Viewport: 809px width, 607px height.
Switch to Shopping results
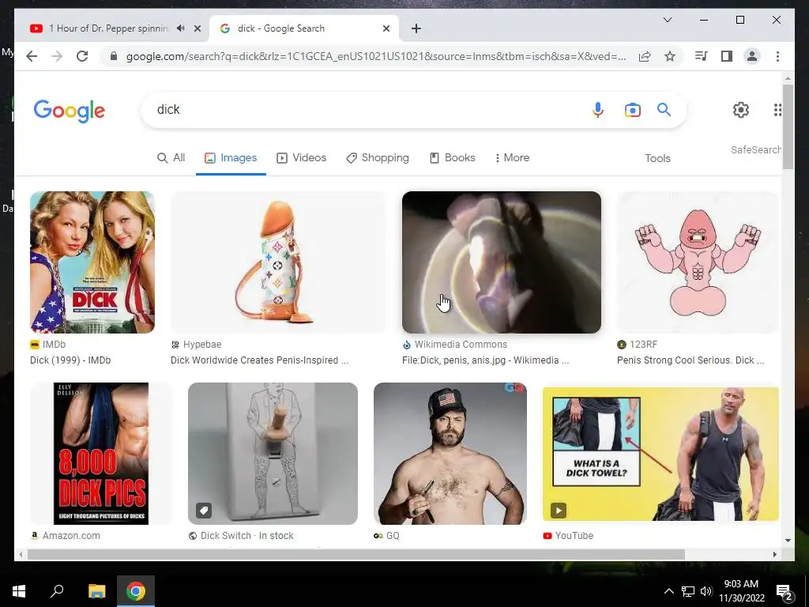pos(377,158)
